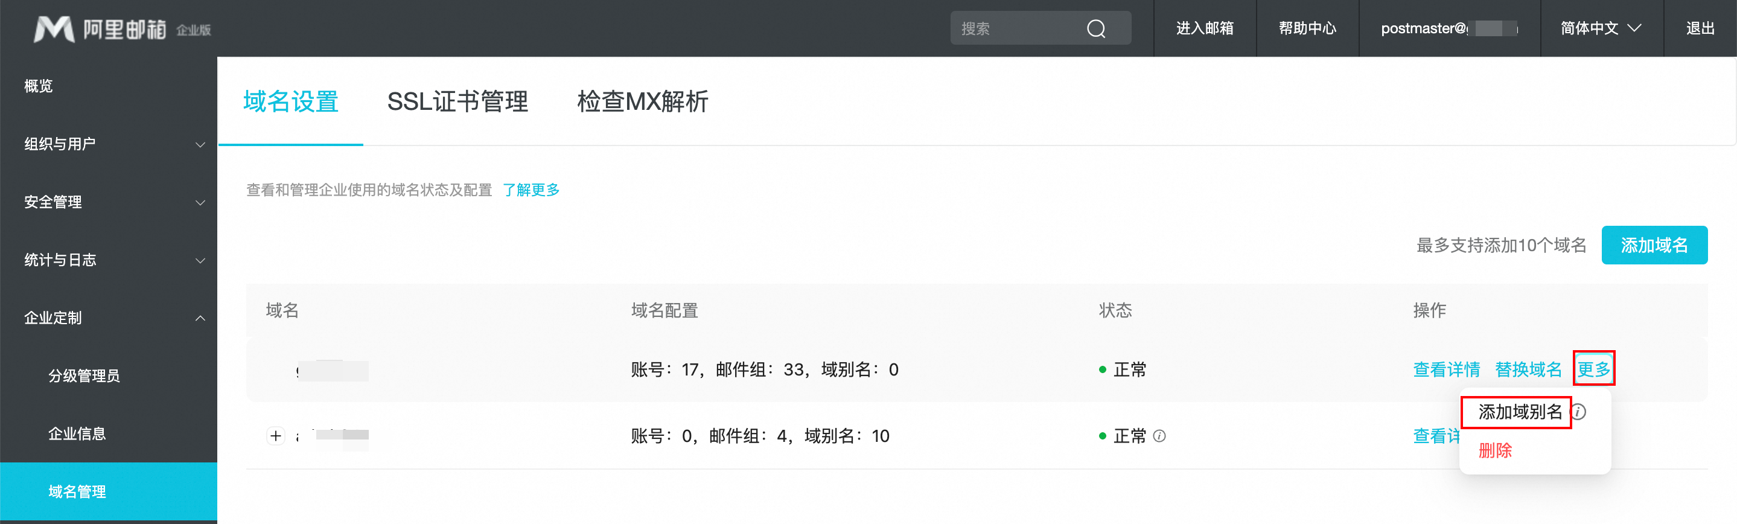Image resolution: width=1737 pixels, height=524 pixels.
Task: Expand the 组织与用户 sidebar section
Action: tap(109, 144)
